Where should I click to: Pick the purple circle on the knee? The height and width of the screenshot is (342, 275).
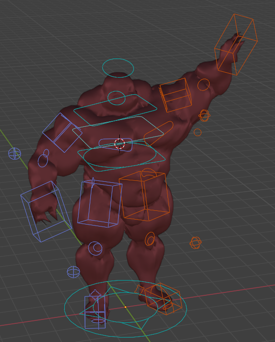pos(95,248)
